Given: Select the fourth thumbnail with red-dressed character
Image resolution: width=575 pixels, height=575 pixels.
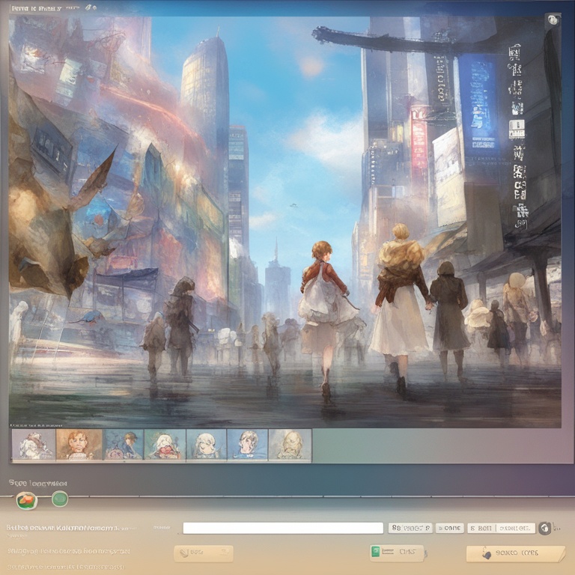Looking at the screenshot, I should pyautogui.click(x=165, y=445).
